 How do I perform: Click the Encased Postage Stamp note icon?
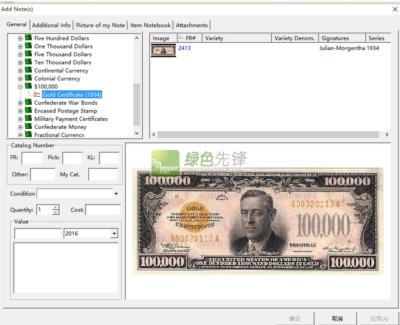[x=28, y=110]
